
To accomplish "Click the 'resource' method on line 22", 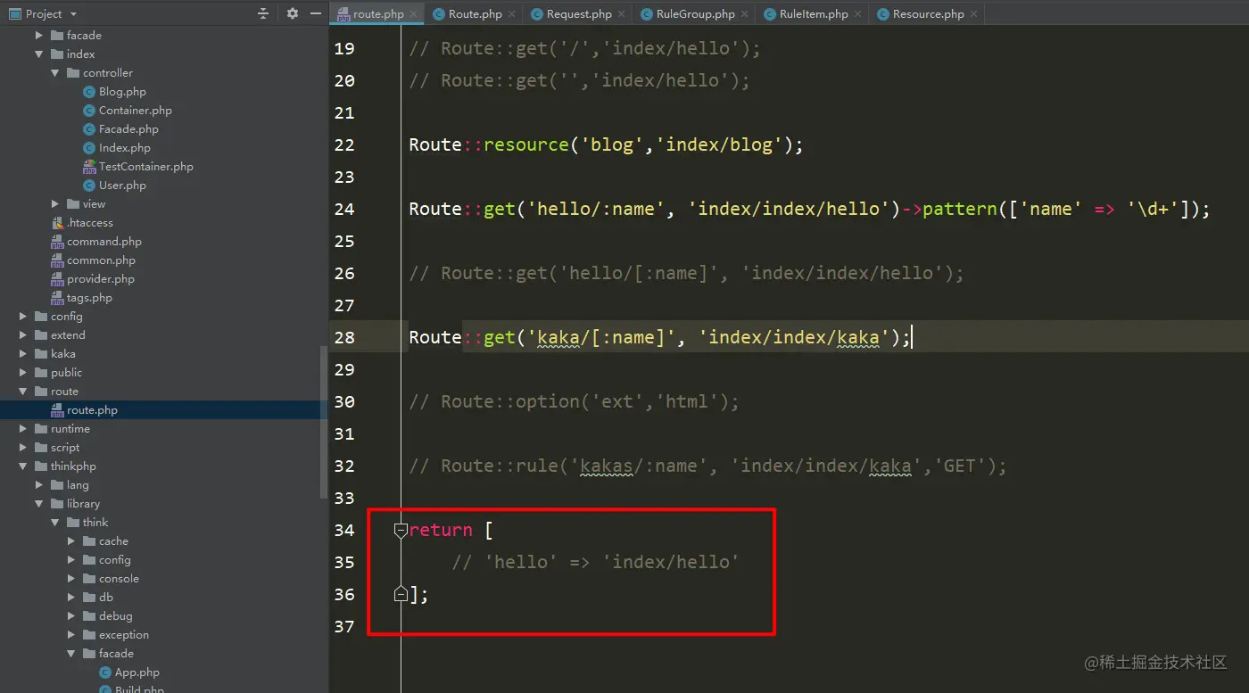I will [526, 144].
